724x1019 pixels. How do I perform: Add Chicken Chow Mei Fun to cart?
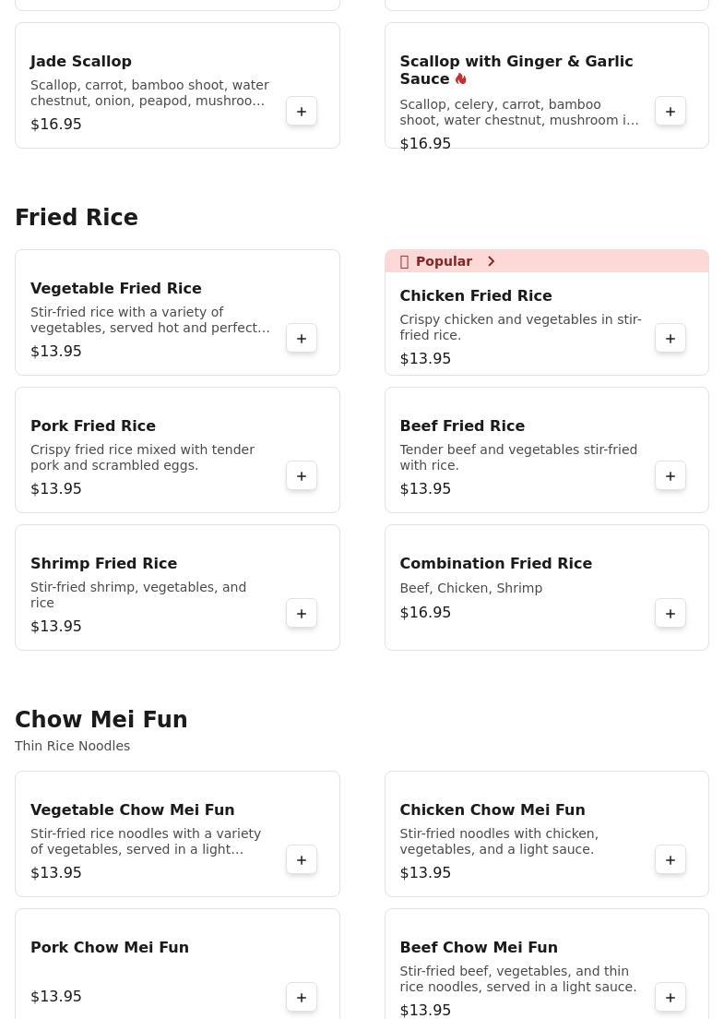pyautogui.click(x=671, y=860)
